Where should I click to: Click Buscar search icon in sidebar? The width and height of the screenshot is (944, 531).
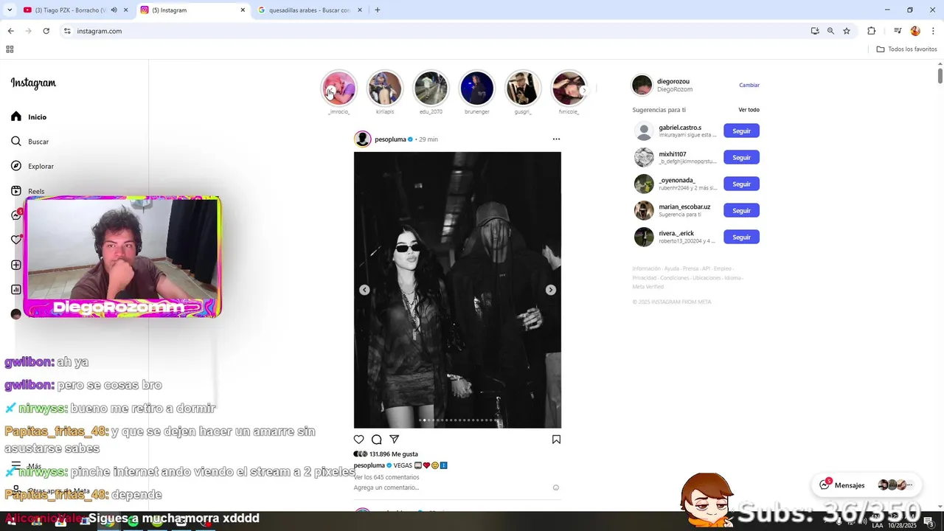click(16, 142)
